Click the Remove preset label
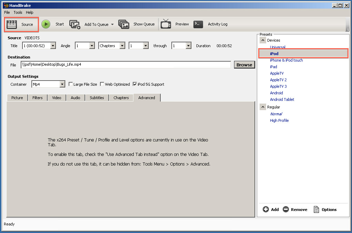This screenshot has height=233, width=352. pos(299,210)
